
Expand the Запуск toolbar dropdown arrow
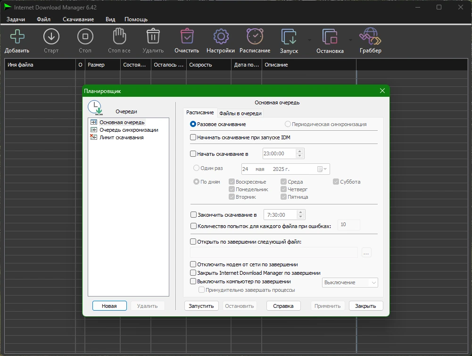pos(309,40)
